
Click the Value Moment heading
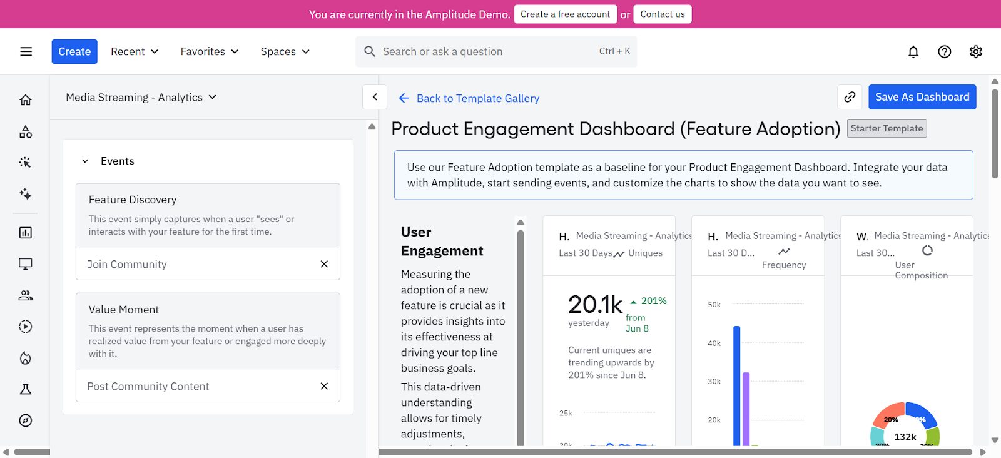click(x=124, y=310)
